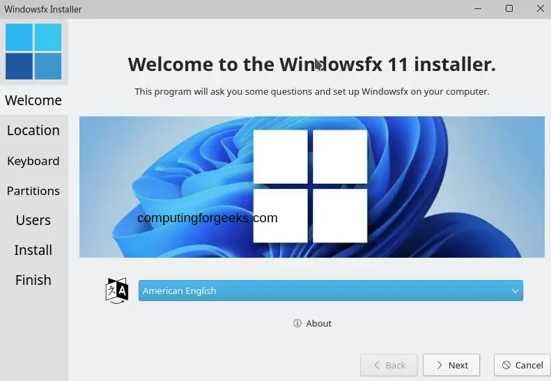551x381 pixels.
Task: Select the Welcome step in sidebar
Action: pos(33,100)
